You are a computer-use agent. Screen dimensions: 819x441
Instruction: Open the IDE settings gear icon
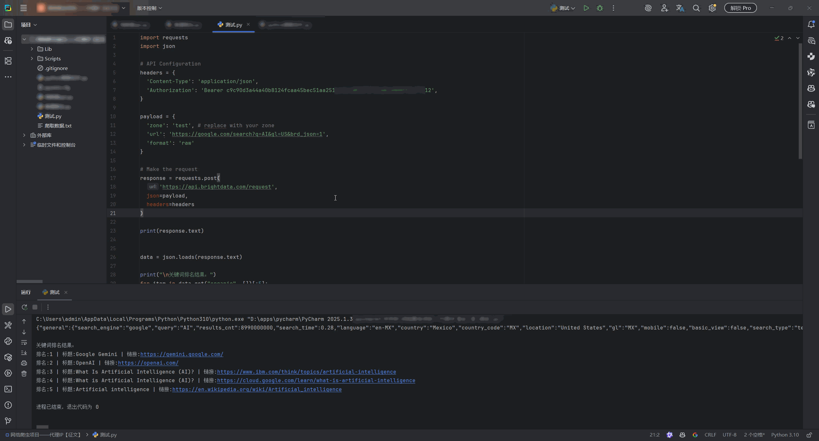[x=712, y=8]
